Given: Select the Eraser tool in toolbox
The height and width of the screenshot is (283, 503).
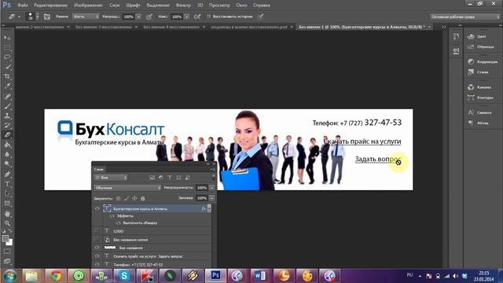Looking at the screenshot, I should [7, 135].
